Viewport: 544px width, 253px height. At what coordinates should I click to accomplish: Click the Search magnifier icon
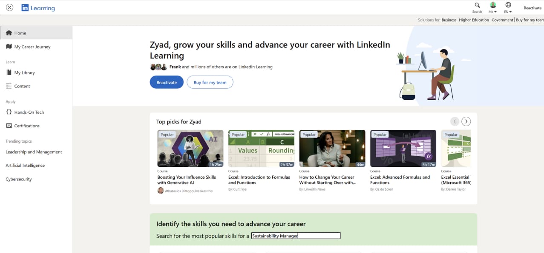[477, 5]
